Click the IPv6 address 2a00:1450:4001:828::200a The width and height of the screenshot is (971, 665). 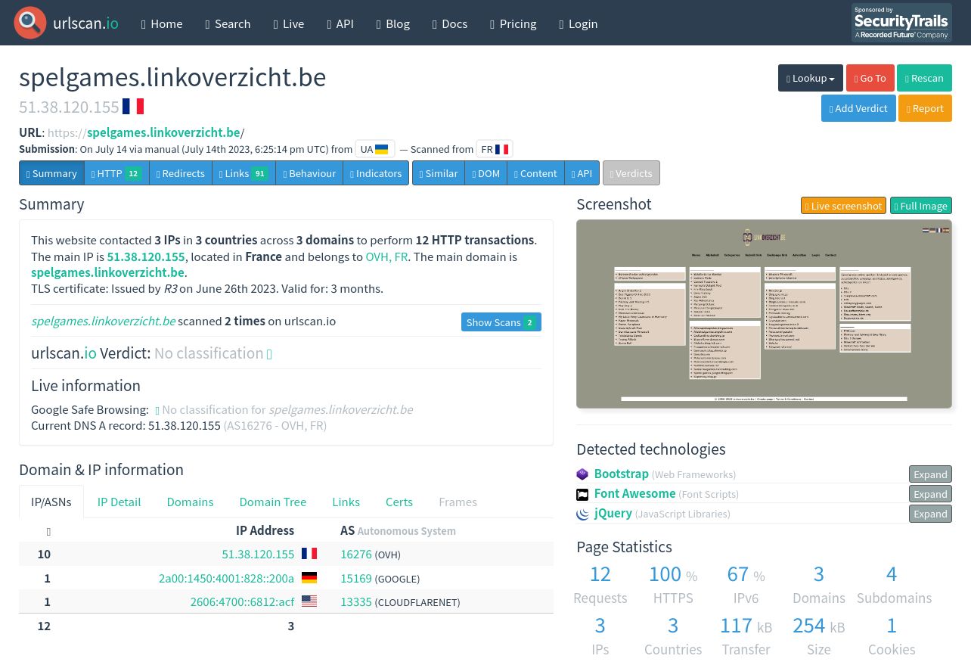coord(226,578)
